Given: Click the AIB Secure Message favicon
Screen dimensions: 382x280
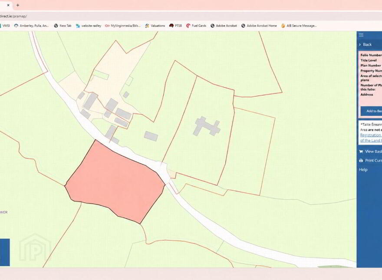Looking at the screenshot, I should [283, 26].
